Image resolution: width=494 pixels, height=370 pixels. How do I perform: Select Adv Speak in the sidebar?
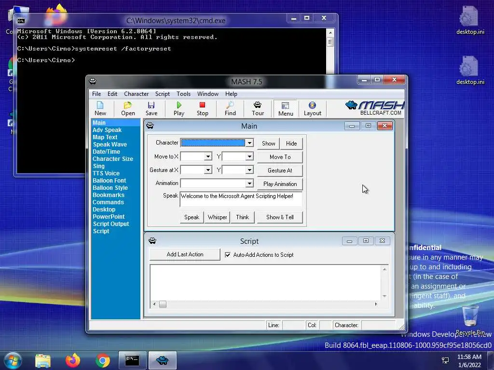pyautogui.click(x=107, y=130)
